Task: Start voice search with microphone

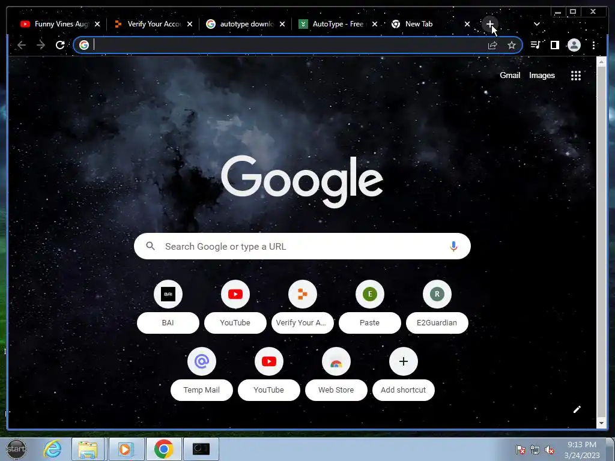Action: (x=453, y=246)
